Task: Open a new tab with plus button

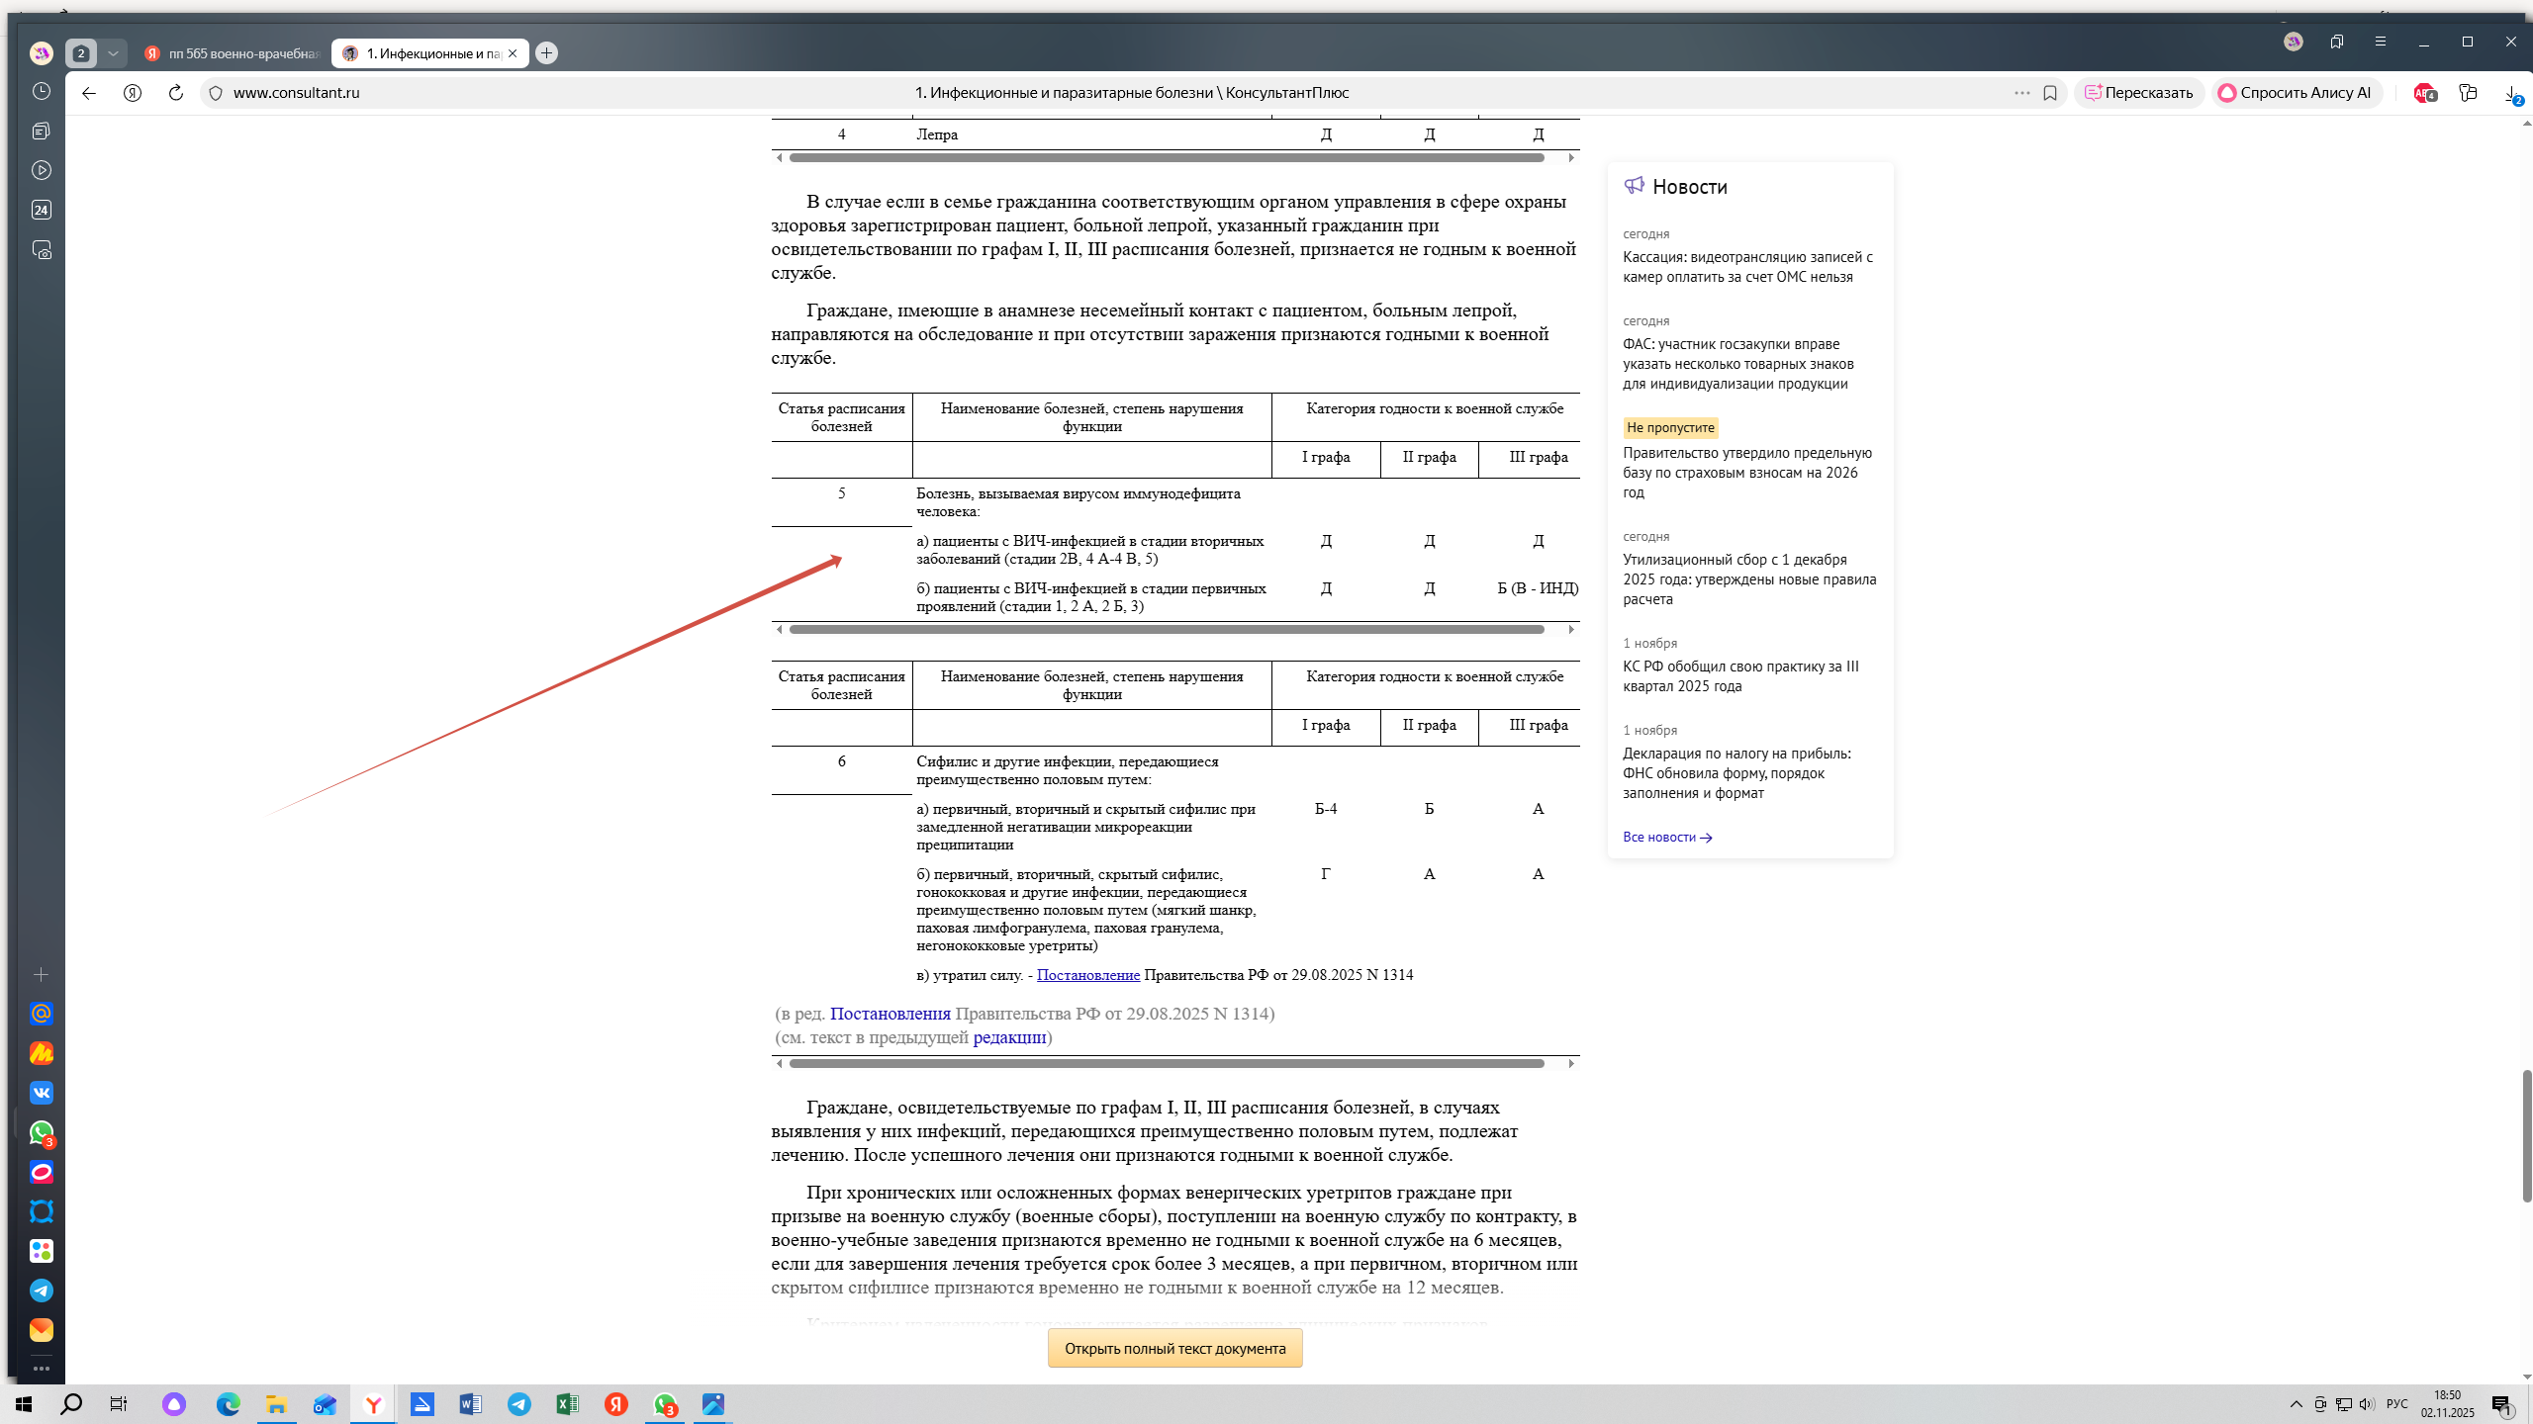Action: 546,53
